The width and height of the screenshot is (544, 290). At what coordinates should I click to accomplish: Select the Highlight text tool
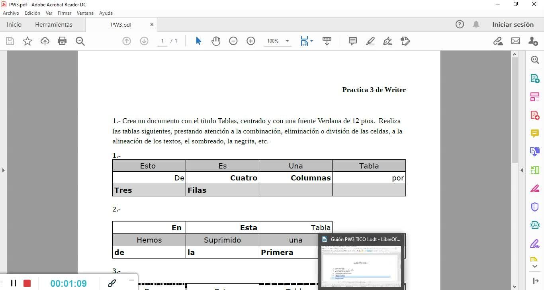370,41
